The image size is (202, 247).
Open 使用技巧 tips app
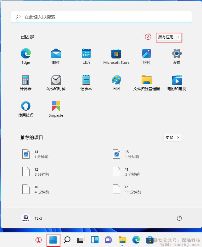pyautogui.click(x=26, y=109)
